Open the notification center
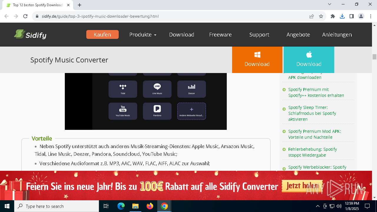This screenshot has height=212, width=377. click(x=367, y=206)
